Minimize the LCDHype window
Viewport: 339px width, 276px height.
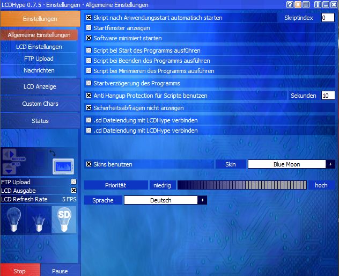[x=326, y=4]
